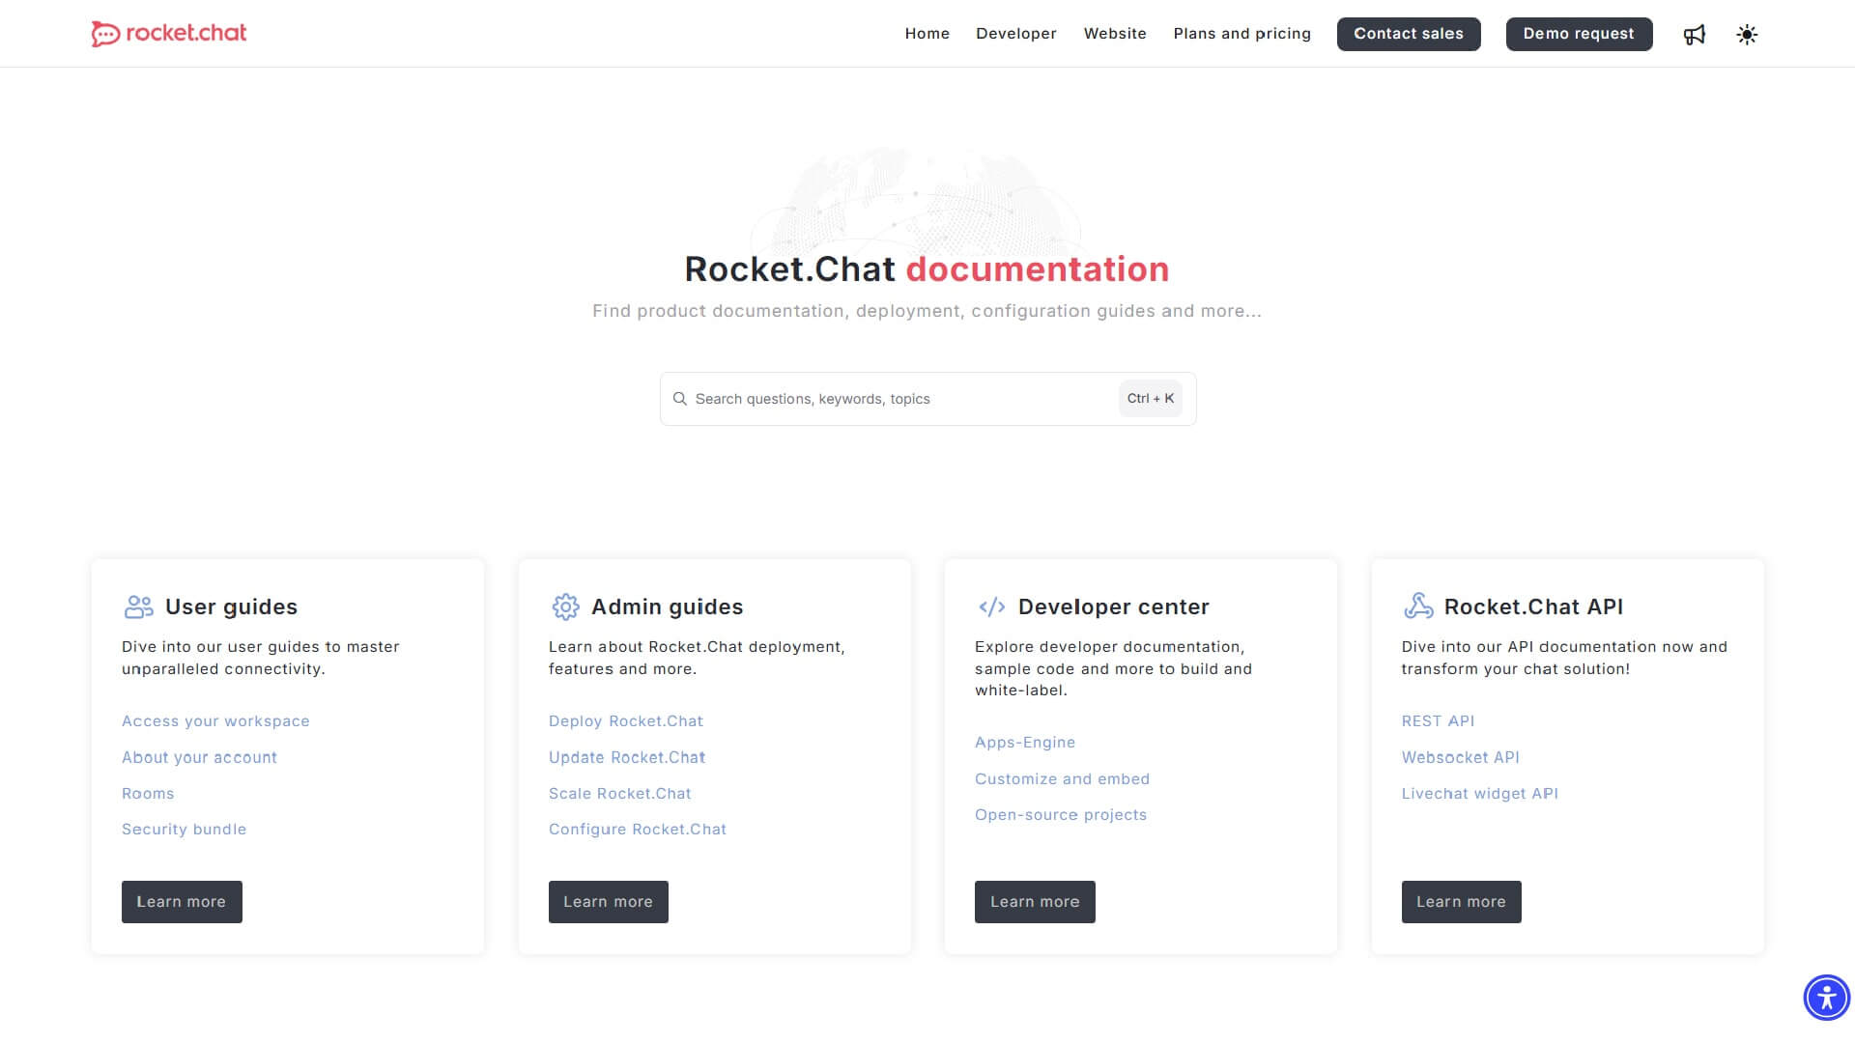
Task: Open Open-source projects link
Action: pos(1061,815)
